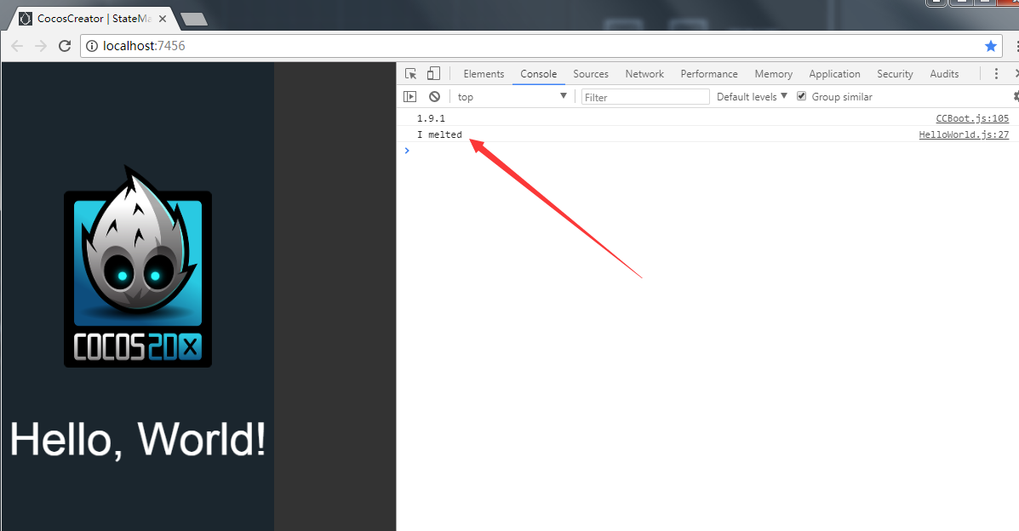Viewport: 1019px width, 531px height.
Task: Open the CCBoot.js:105 source link
Action: 972,118
